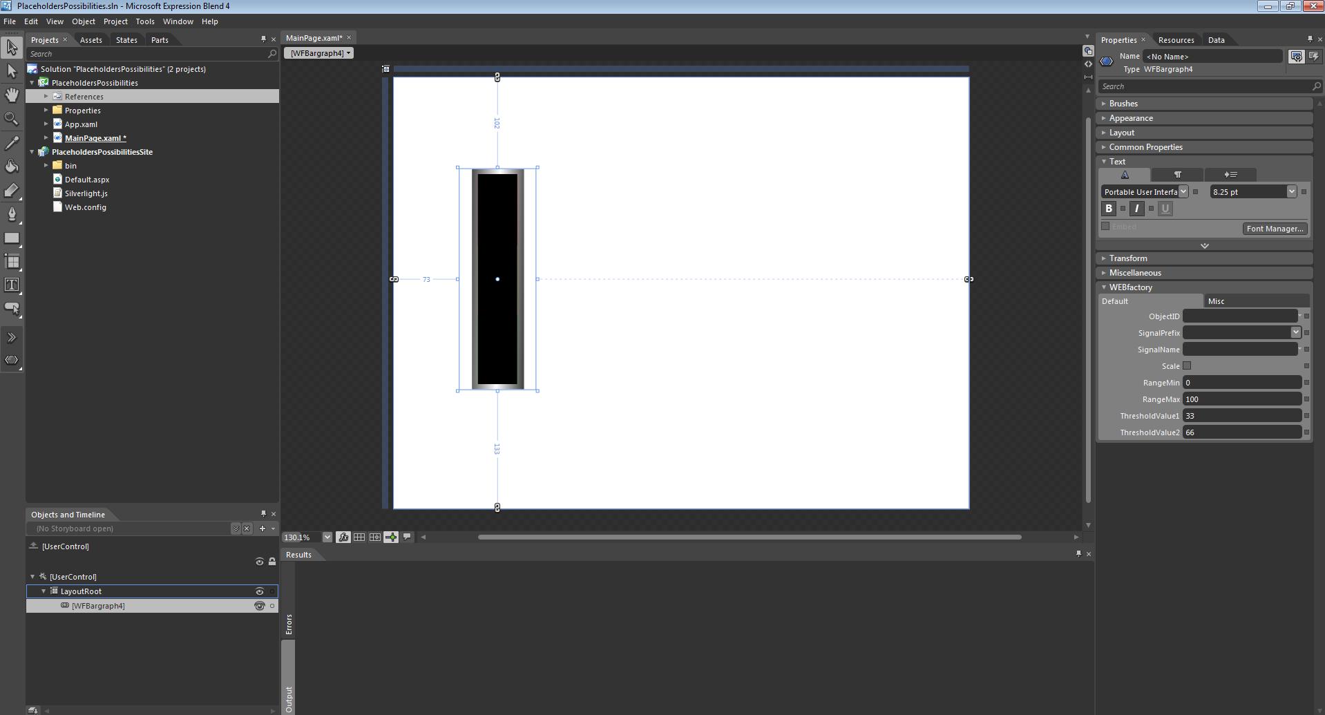Viewport: 1325px width, 715px height.
Task: Select the Paint Bucket tool
Action: 12,166
